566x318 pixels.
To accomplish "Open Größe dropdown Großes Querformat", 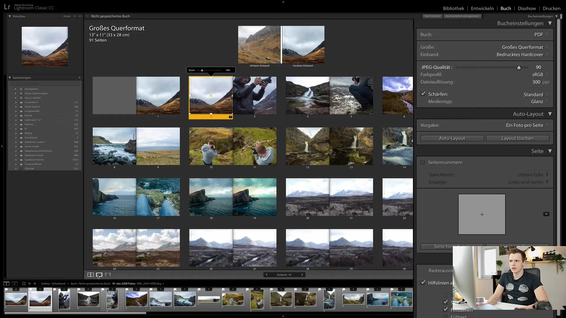I will 525,47.
